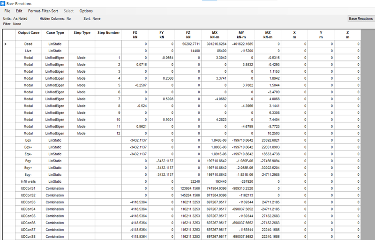Click the Output Case column header
This screenshot has height=240, width=375.
[29, 35]
